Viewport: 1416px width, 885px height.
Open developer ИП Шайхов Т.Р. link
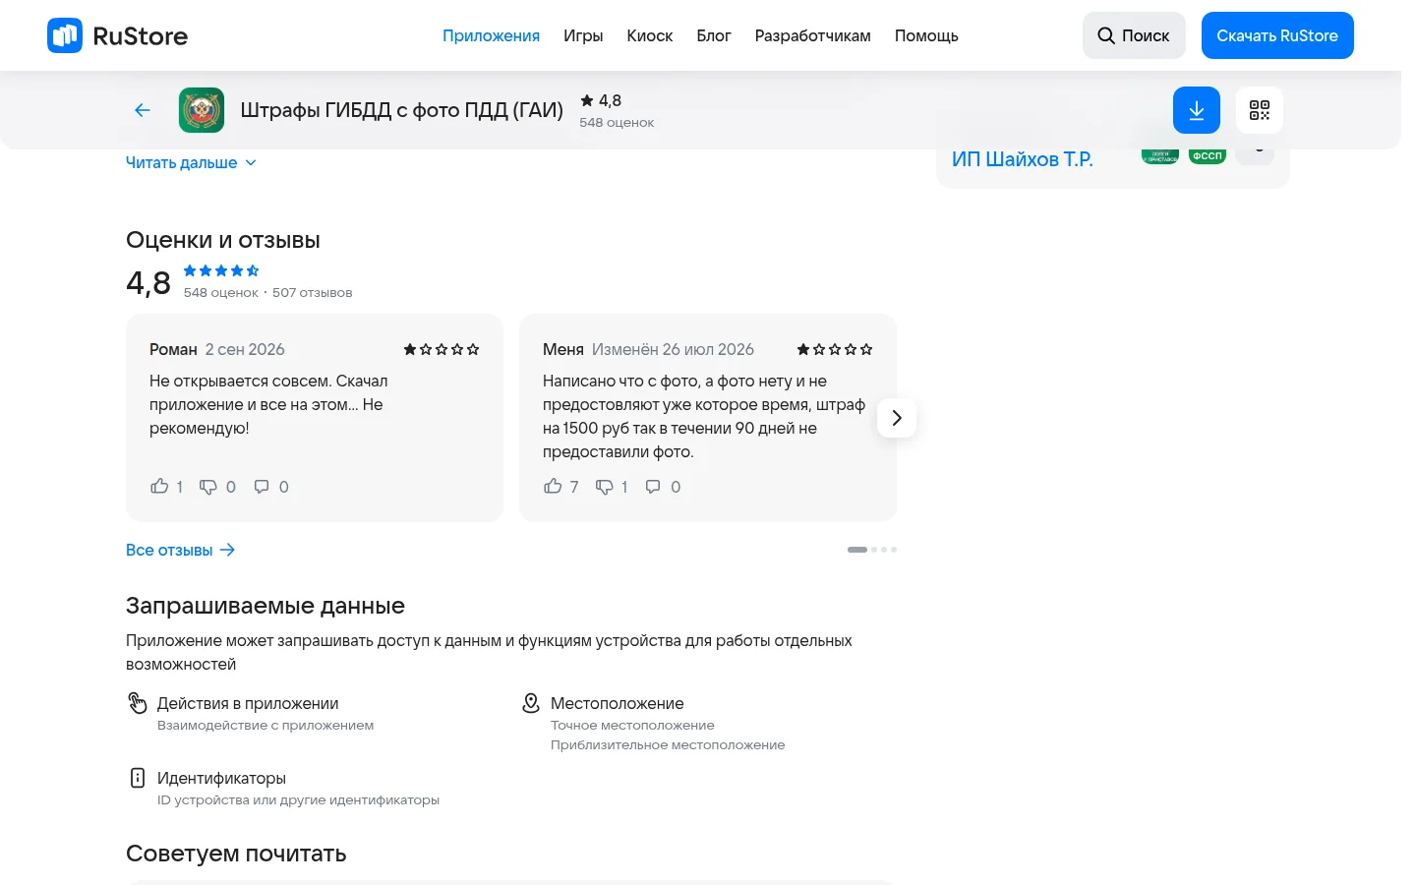(x=1023, y=159)
